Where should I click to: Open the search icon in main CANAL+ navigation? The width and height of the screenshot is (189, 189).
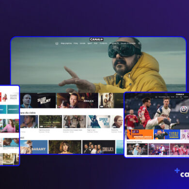pos(139,43)
